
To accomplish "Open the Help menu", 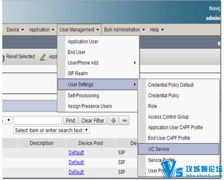I will (157, 30).
